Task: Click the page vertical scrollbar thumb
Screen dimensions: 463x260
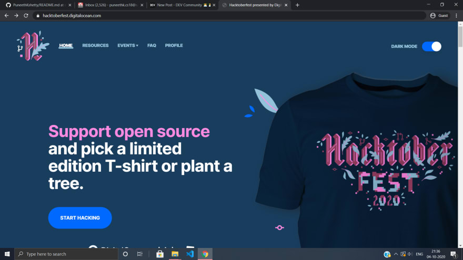Action: [x=460, y=36]
